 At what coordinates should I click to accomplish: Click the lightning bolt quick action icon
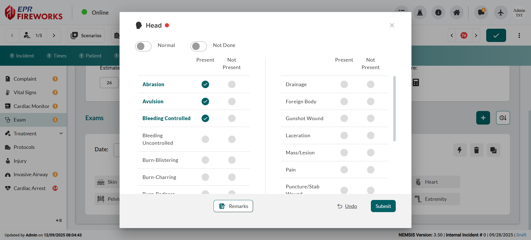pos(460,150)
